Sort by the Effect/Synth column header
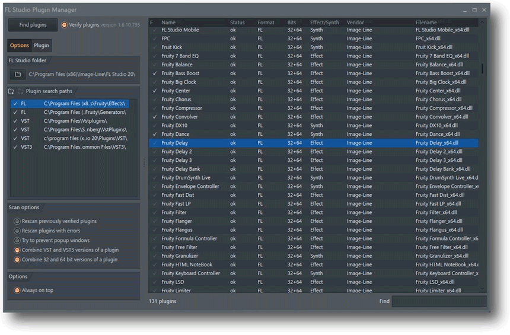This screenshot has height=335, width=510. [x=324, y=23]
